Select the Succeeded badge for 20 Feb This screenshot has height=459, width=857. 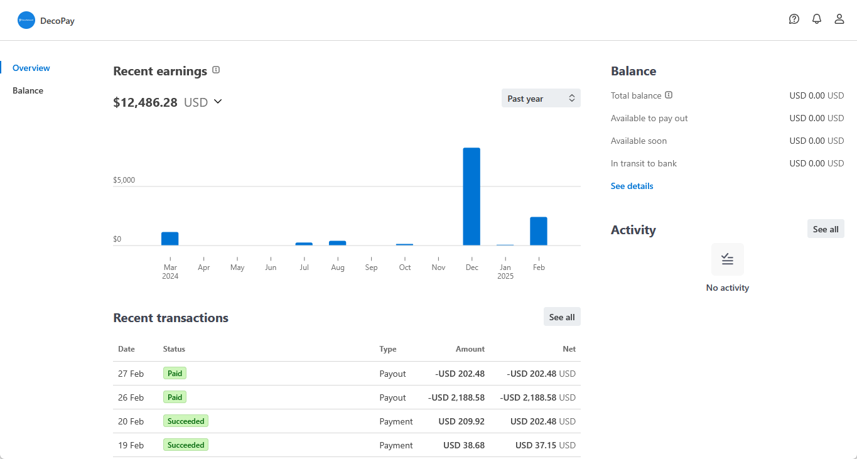tap(185, 421)
